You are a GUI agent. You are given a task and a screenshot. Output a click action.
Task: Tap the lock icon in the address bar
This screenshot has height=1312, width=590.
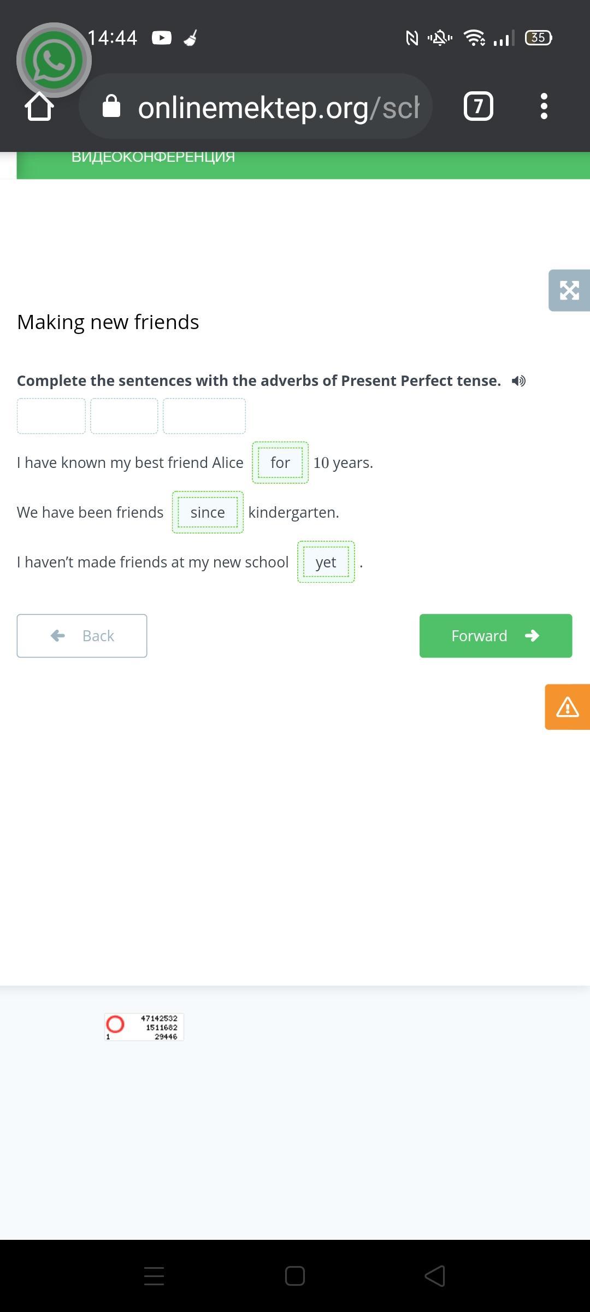[111, 106]
